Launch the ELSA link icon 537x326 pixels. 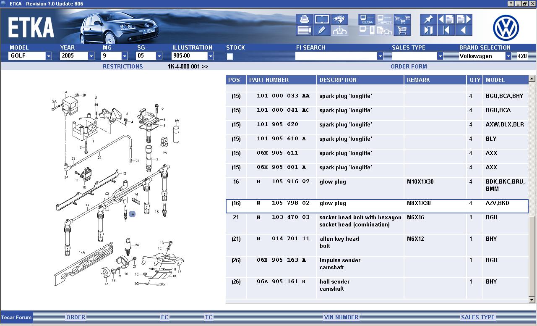click(x=367, y=19)
